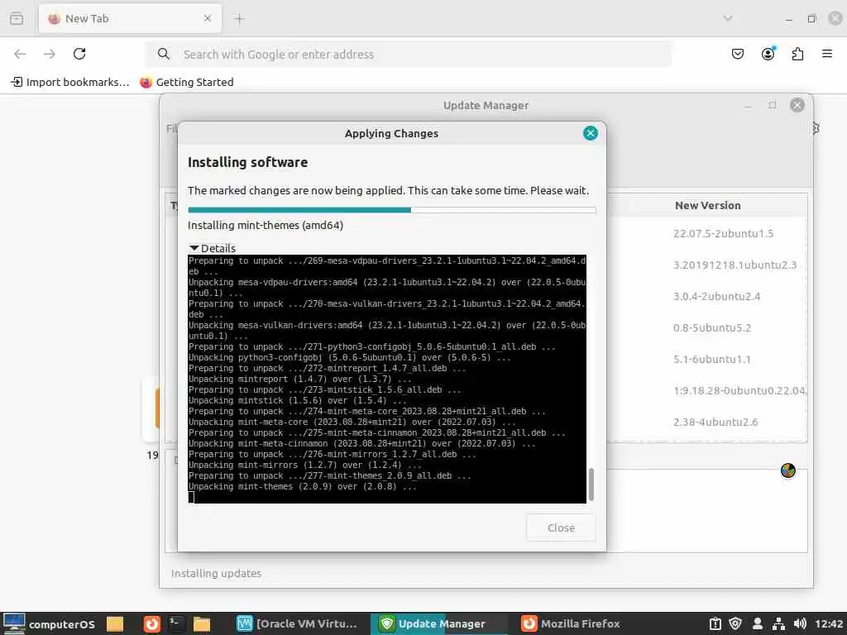Image resolution: width=847 pixels, height=635 pixels.
Task: Open the clipboard tray icon
Action: point(715,623)
